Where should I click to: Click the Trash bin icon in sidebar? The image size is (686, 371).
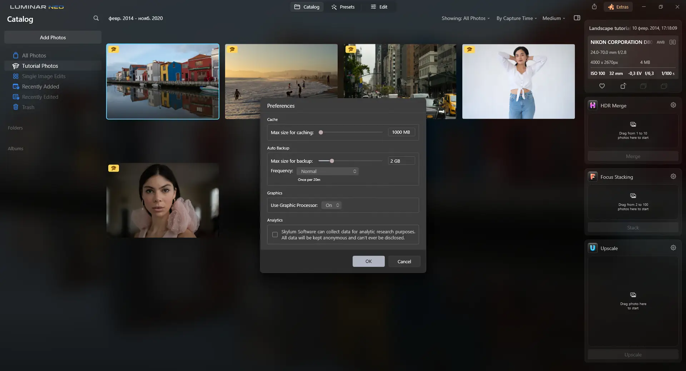click(x=16, y=107)
